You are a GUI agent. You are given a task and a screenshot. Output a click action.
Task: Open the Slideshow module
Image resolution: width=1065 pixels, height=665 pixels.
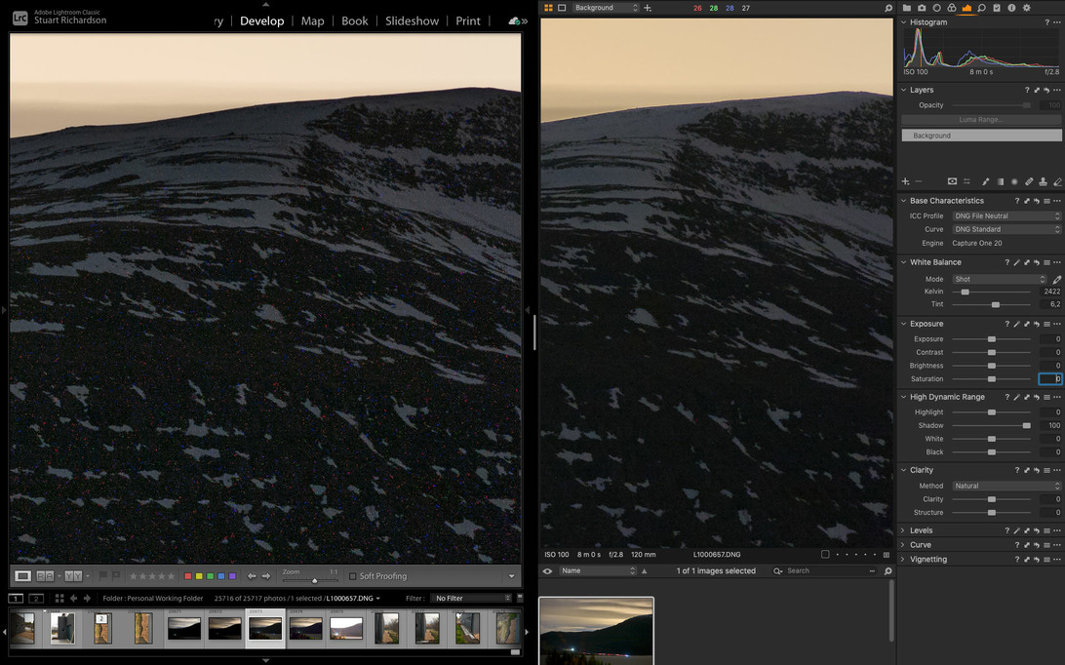click(412, 20)
